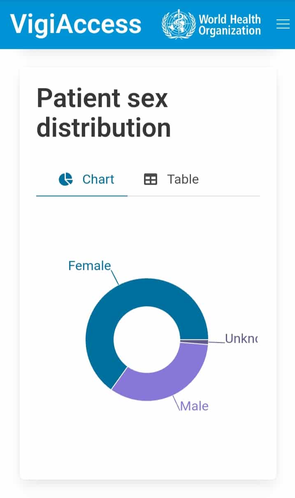This screenshot has height=498, width=295.
Task: Switch to the Chart tab label
Action: click(98, 179)
